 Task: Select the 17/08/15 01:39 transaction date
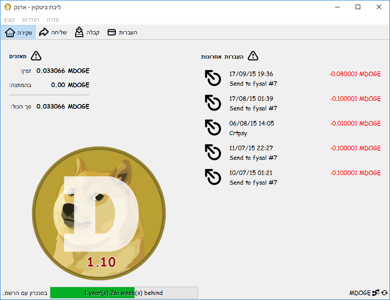(x=251, y=98)
